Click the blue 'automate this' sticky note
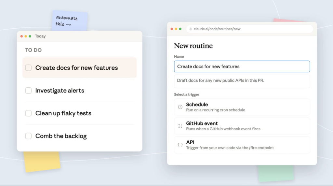Screen dimensions: 333x186 coord(69,21)
